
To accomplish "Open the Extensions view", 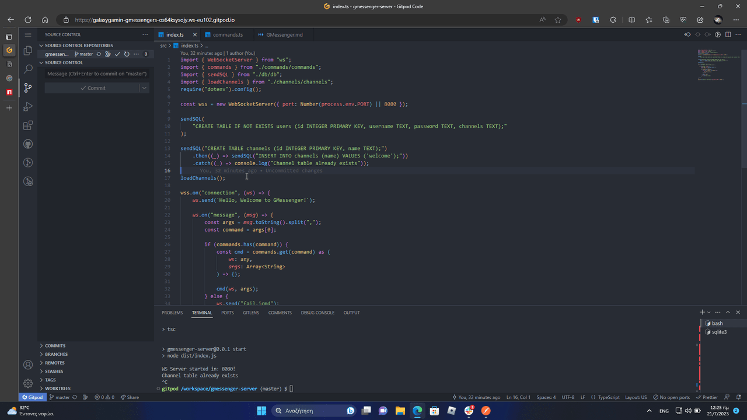I will 27,125.
